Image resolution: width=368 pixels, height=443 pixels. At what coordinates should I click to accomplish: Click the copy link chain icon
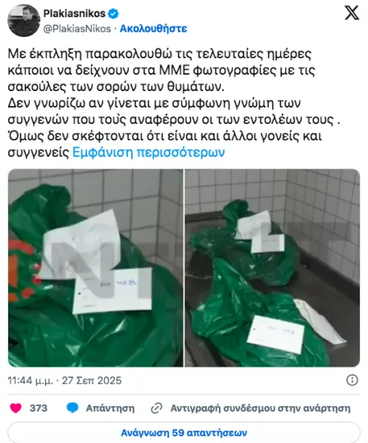click(x=157, y=409)
